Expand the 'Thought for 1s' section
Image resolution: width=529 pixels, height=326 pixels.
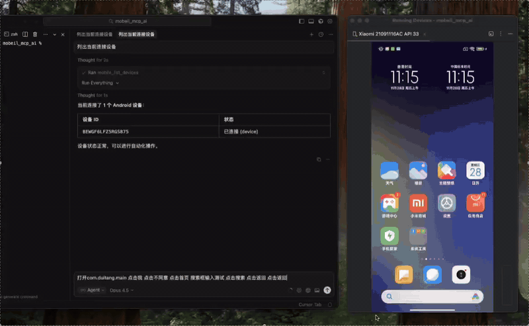click(93, 95)
